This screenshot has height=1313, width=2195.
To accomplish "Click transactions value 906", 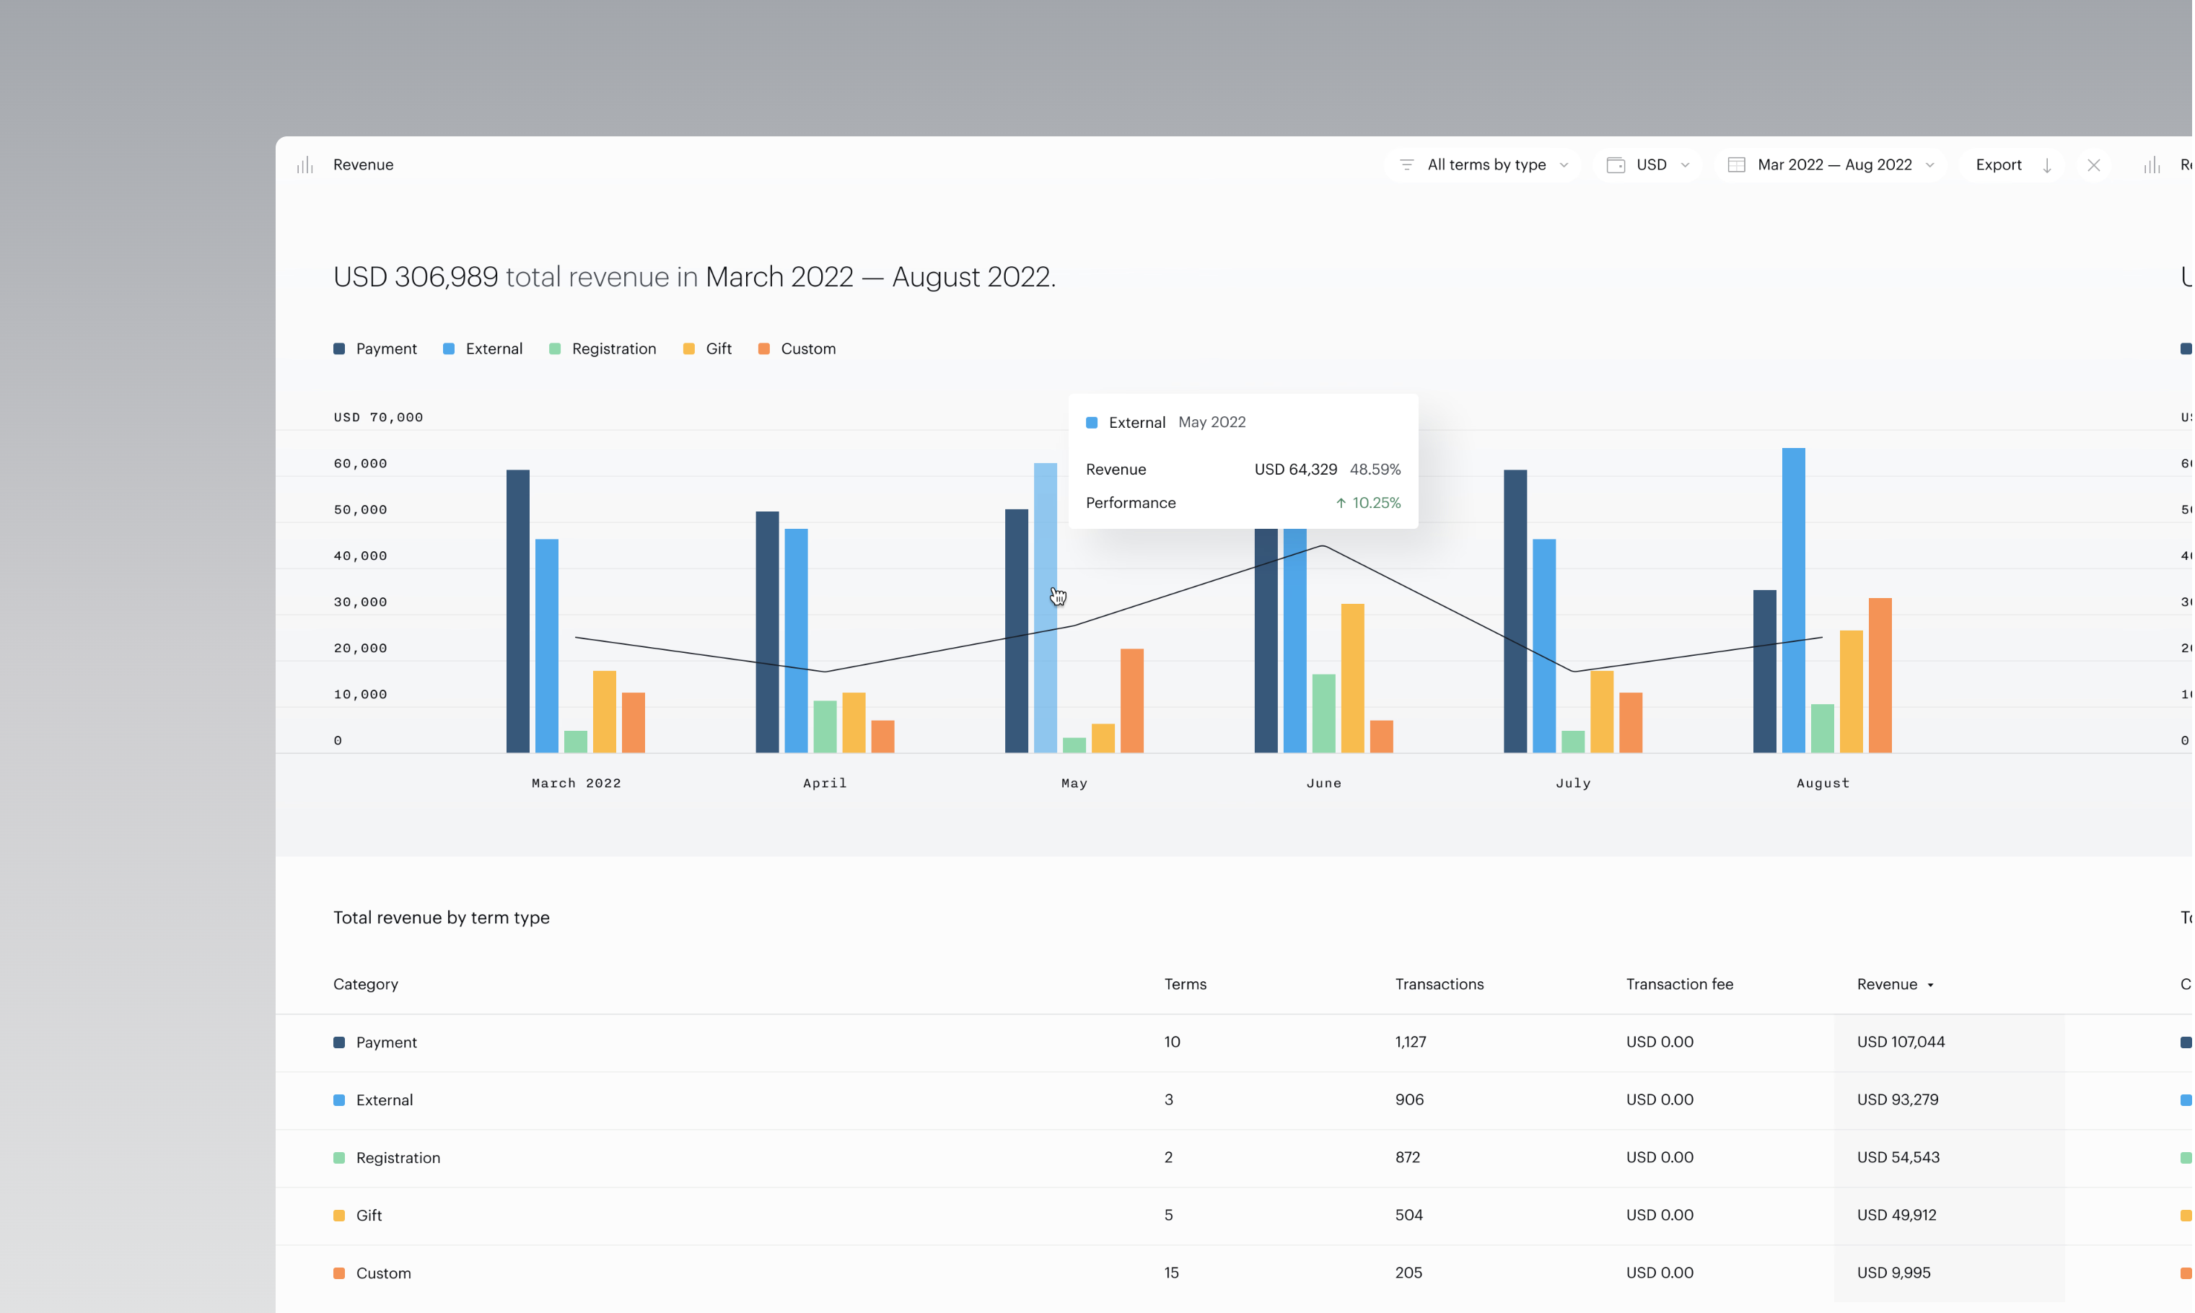I will tap(1411, 1101).
